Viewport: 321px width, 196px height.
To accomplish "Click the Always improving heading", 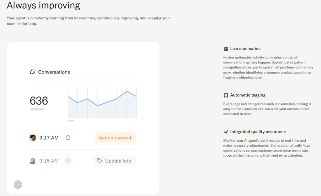I will point(43,6).
